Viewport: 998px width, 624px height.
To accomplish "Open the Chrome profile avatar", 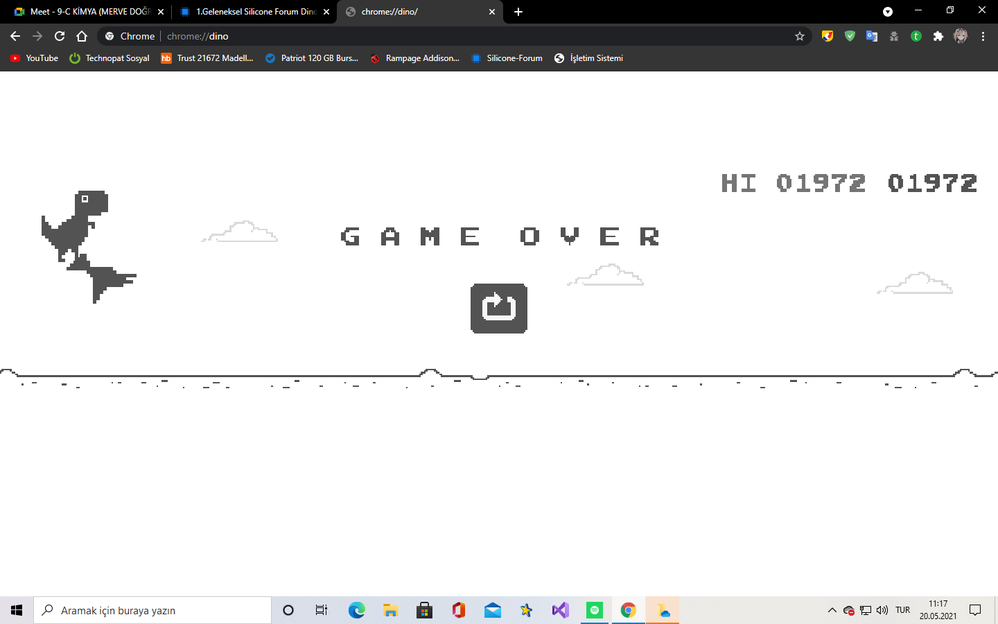I will pyautogui.click(x=961, y=36).
